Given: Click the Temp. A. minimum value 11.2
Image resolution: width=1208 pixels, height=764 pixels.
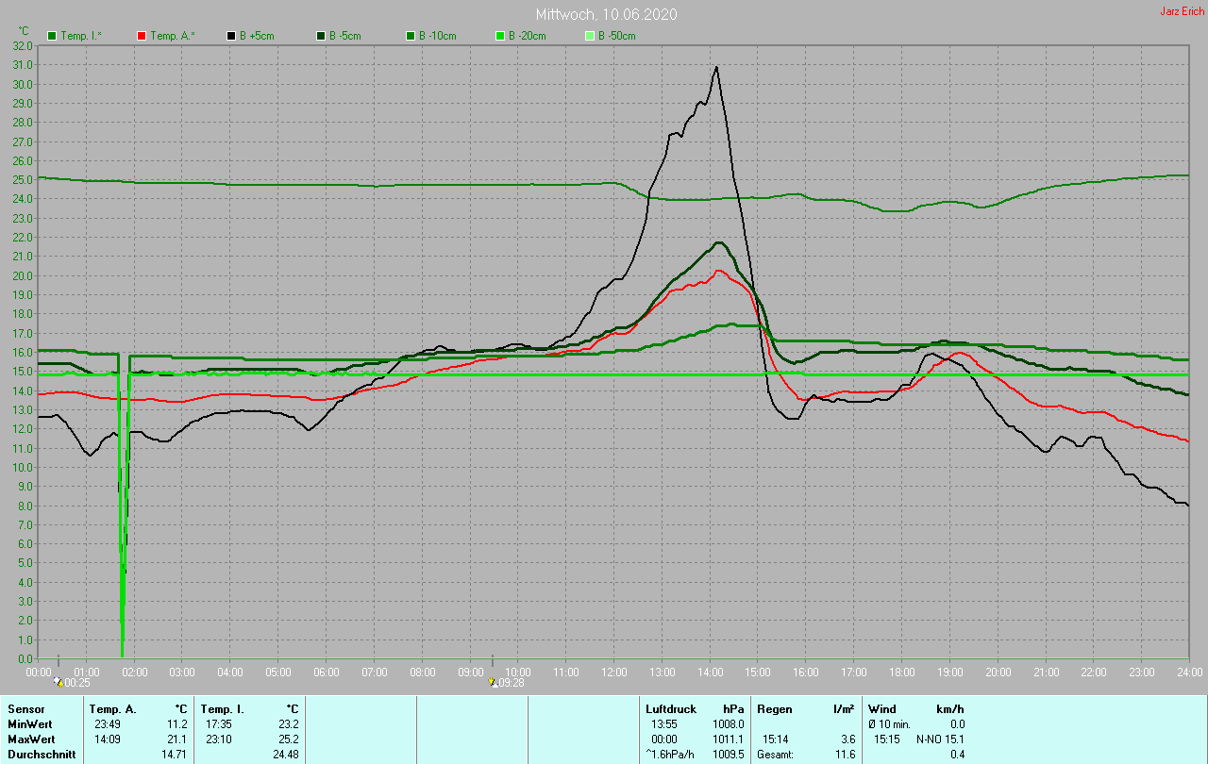Looking at the screenshot, I should click(176, 723).
